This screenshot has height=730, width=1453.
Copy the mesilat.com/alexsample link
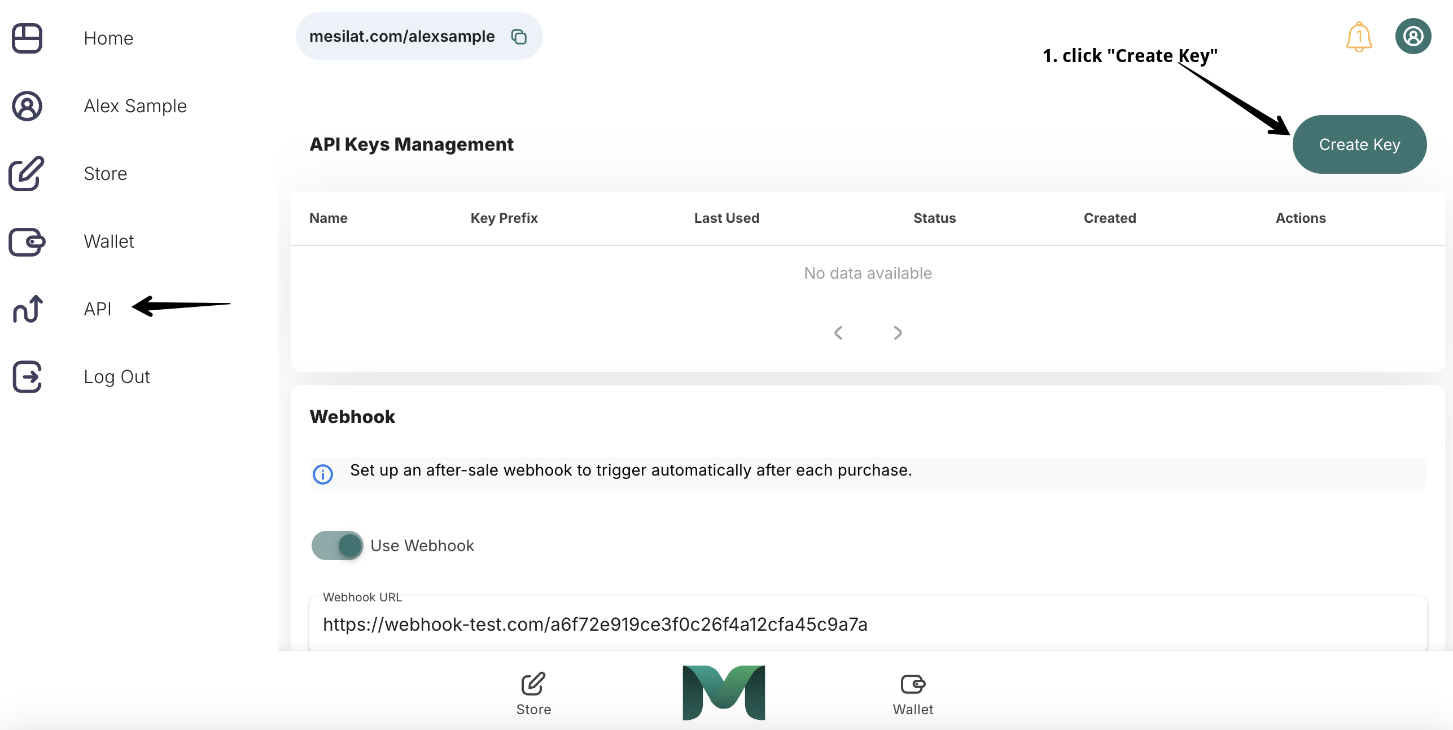click(519, 37)
